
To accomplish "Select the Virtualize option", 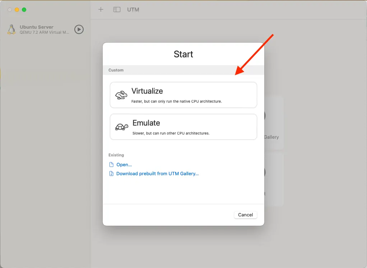I will [183, 95].
